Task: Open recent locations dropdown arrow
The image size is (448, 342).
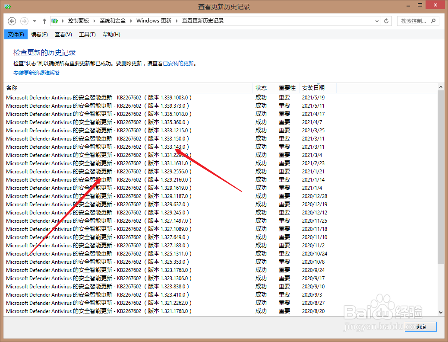Action: click(x=35, y=21)
